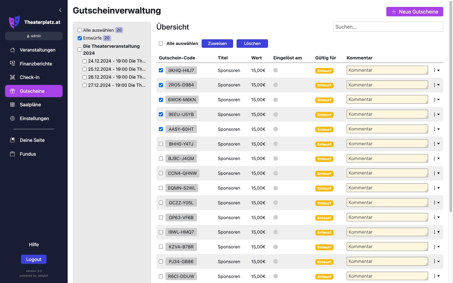The image size is (453, 283).
Task: Click the Entwurf badge for 6WOK-M6KN
Action: point(324,100)
